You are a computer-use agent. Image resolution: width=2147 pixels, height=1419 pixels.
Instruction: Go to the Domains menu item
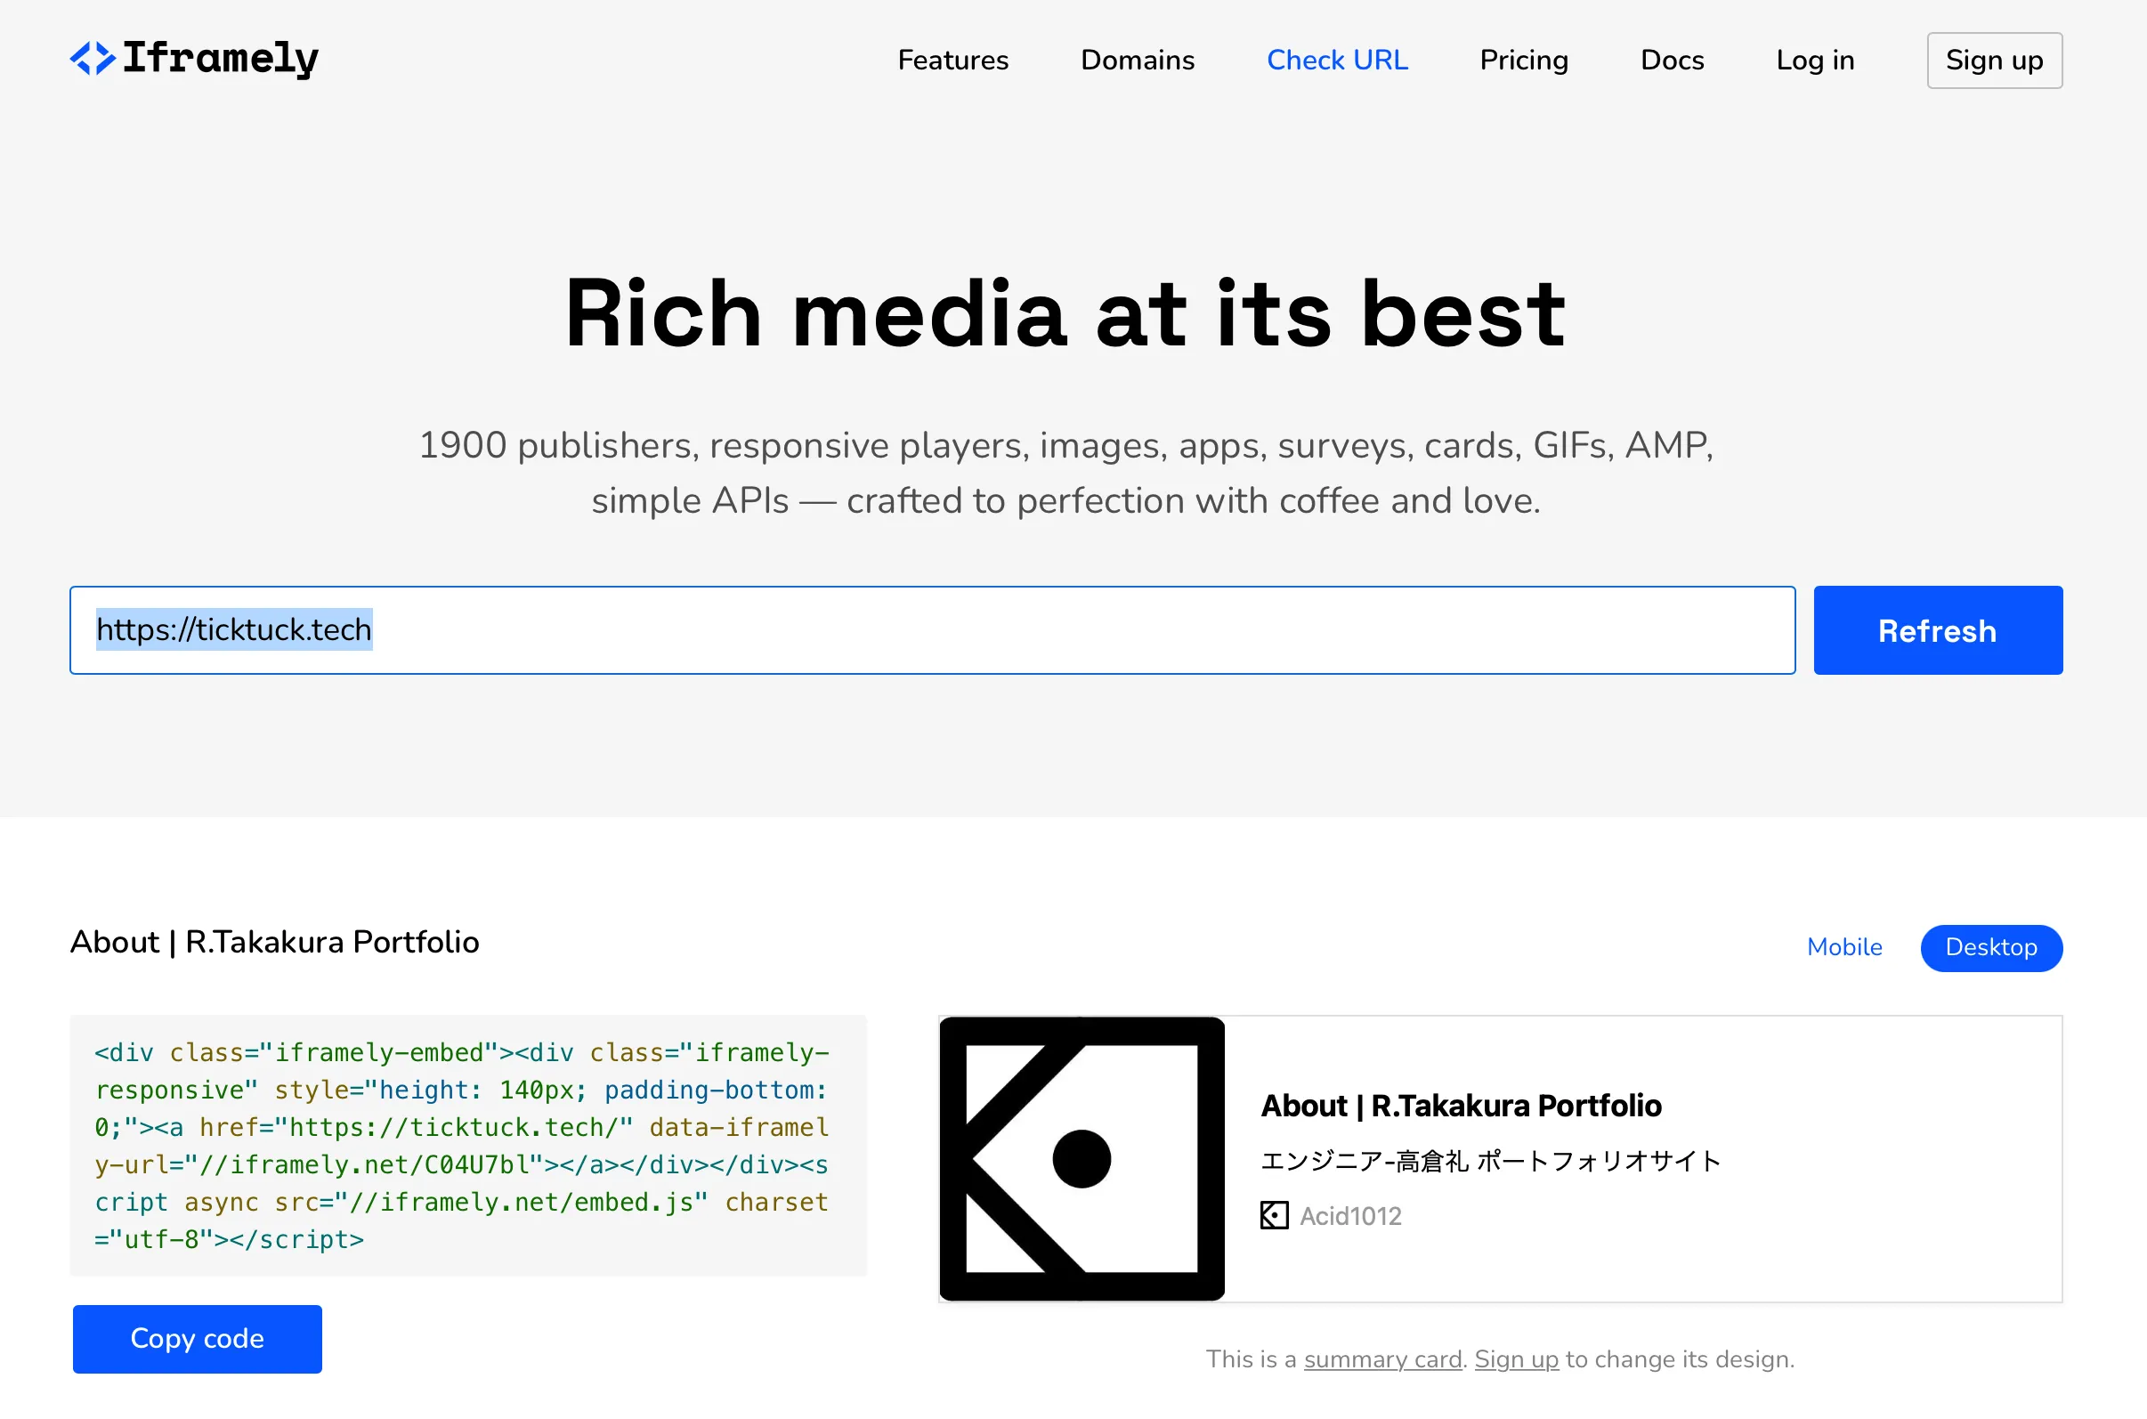[1138, 61]
